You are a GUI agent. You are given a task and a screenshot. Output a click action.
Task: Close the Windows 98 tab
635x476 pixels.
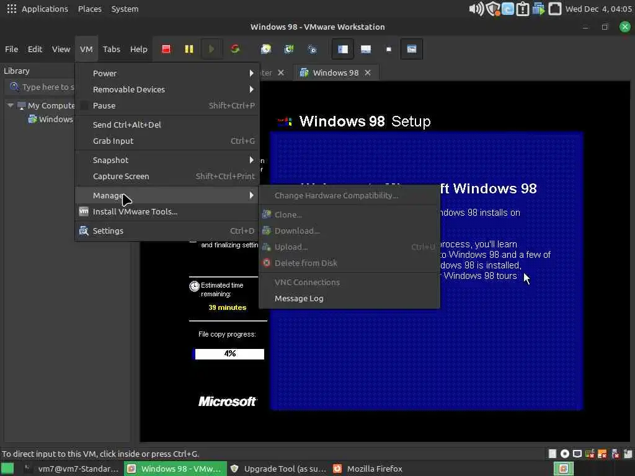(x=368, y=73)
